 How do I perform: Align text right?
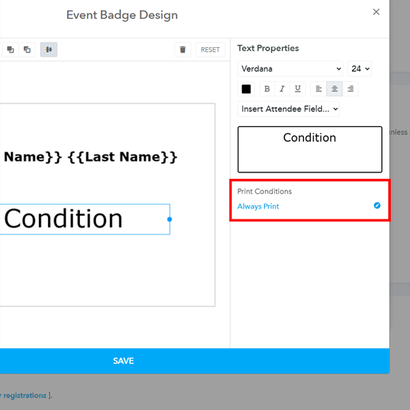point(350,89)
